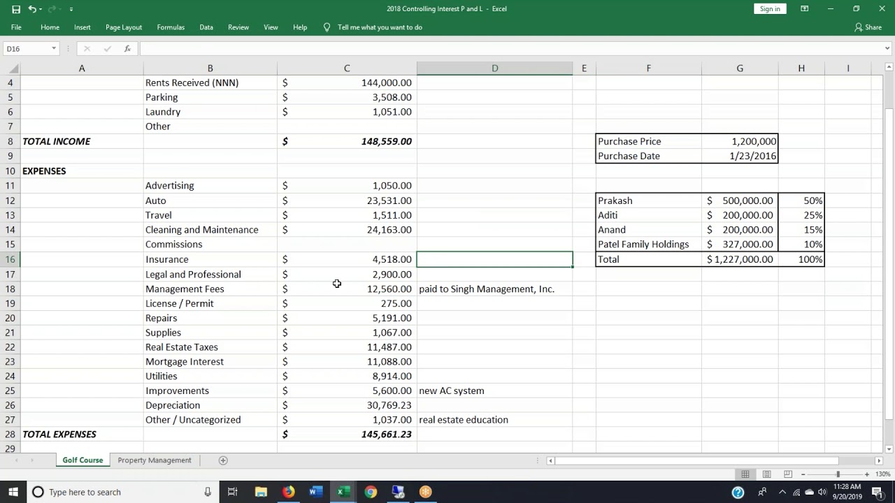This screenshot has height=503, width=895.
Task: Open the Windows Start menu
Action: coord(13,492)
